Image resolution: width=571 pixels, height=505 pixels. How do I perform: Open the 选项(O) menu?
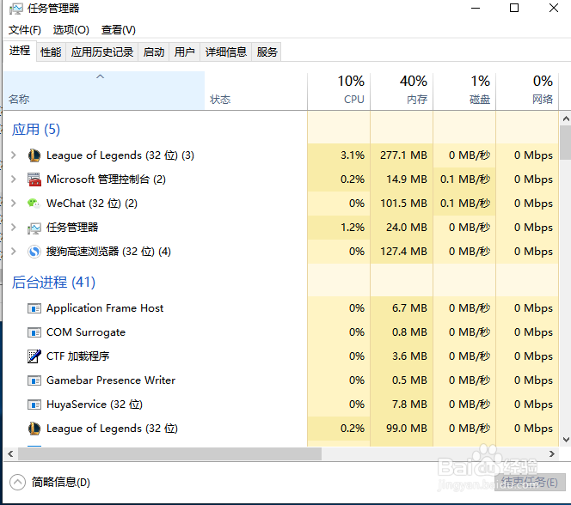71,30
